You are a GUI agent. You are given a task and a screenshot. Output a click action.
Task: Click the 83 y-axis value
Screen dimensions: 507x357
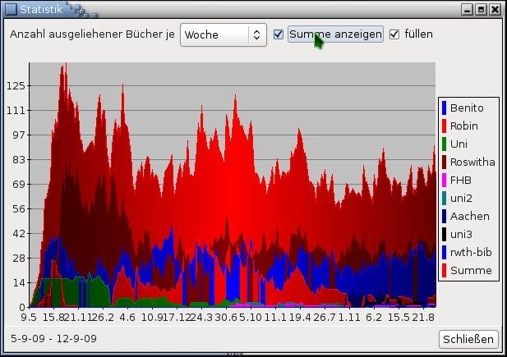point(18,159)
